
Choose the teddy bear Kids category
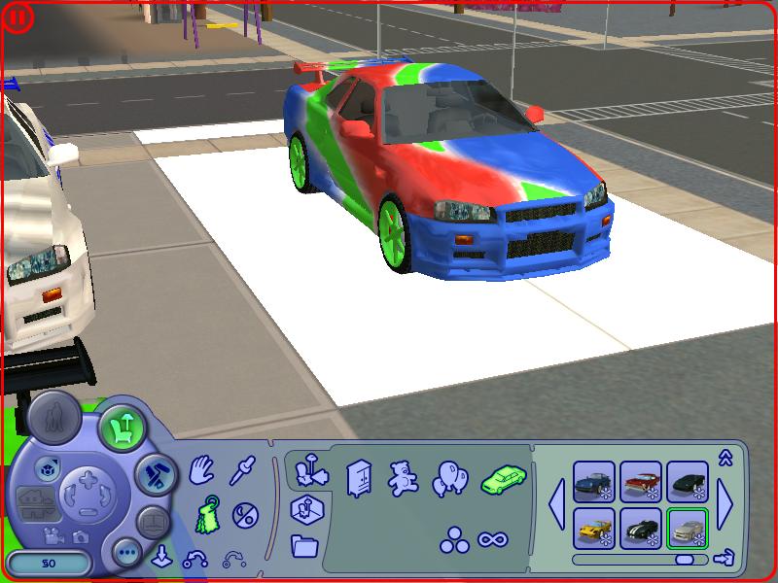click(401, 477)
